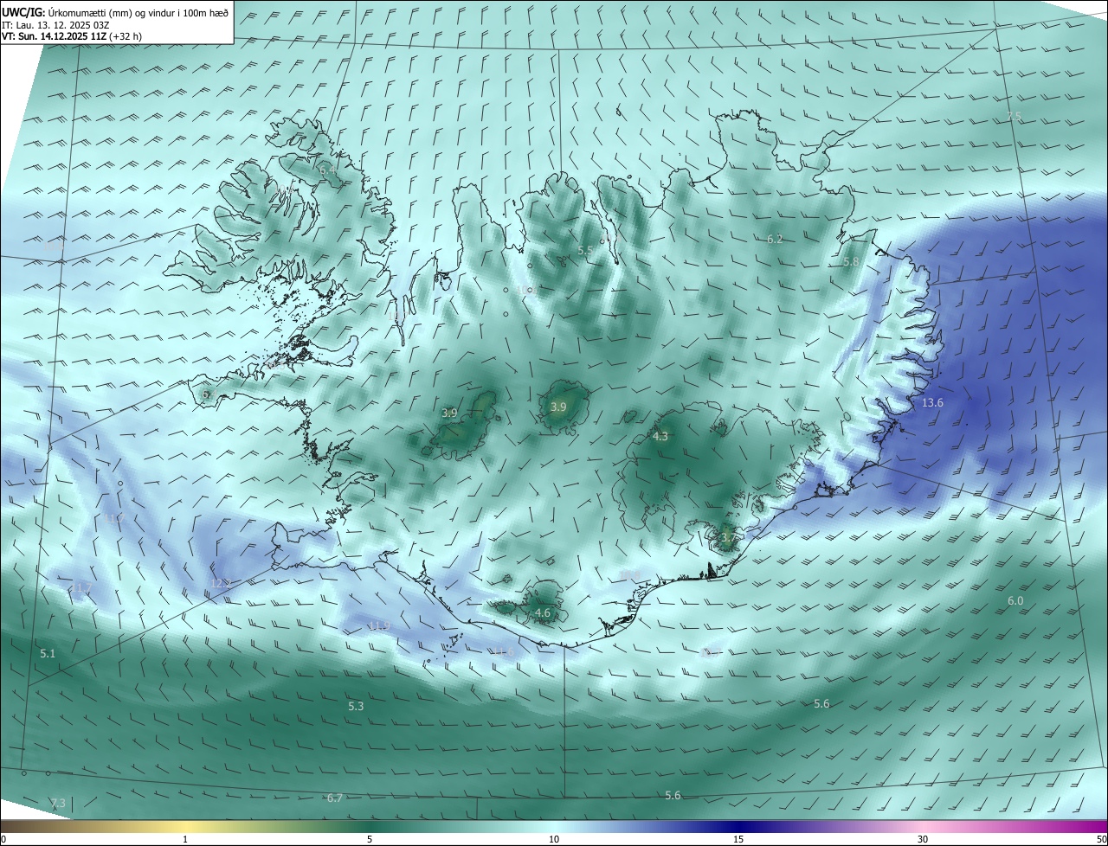The image size is (1108, 846).
Task: Click the 7.5 value in the northeast
Action: click(1015, 116)
